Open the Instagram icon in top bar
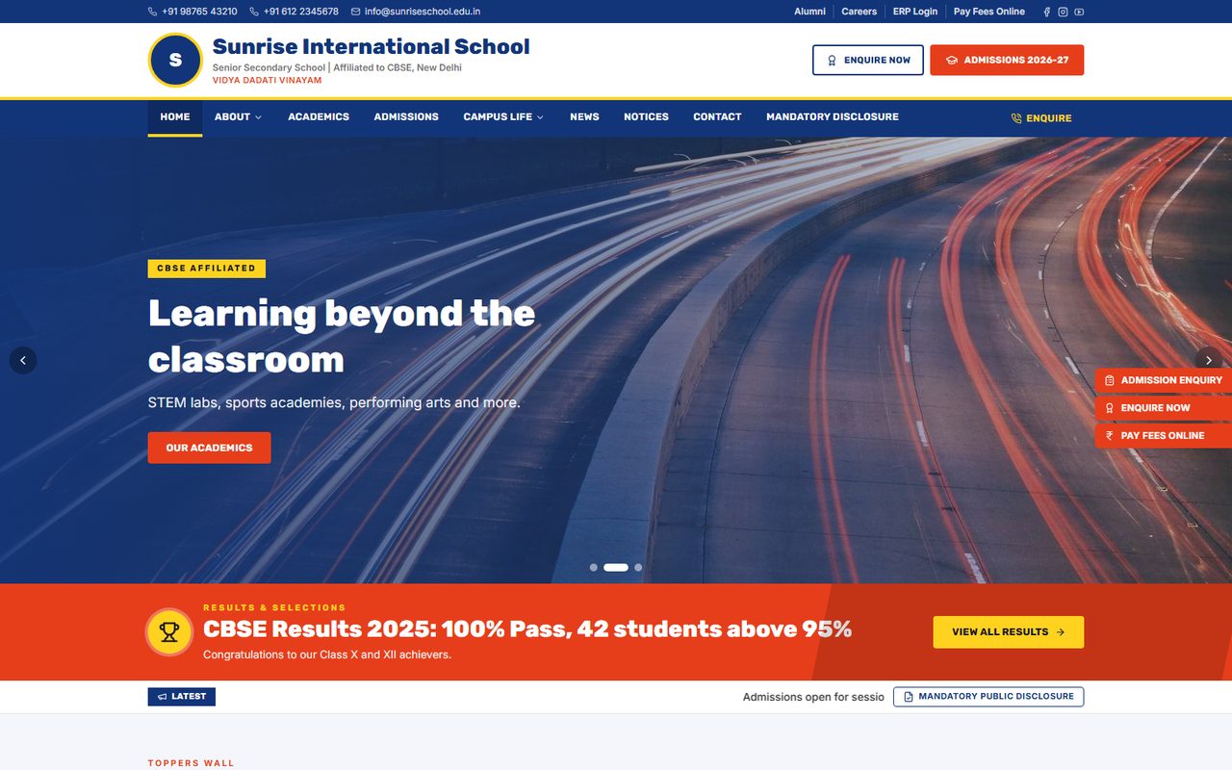 (x=1063, y=12)
